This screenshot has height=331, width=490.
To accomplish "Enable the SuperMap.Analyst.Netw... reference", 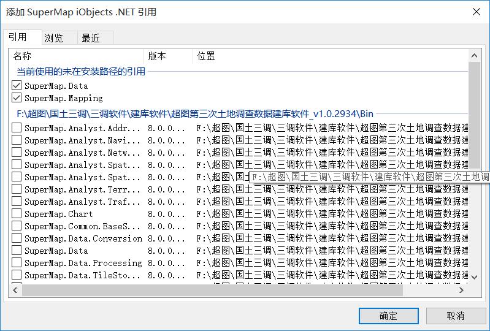I will [x=17, y=153].
